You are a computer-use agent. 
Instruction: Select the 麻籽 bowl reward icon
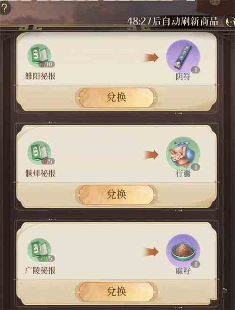[183, 251]
